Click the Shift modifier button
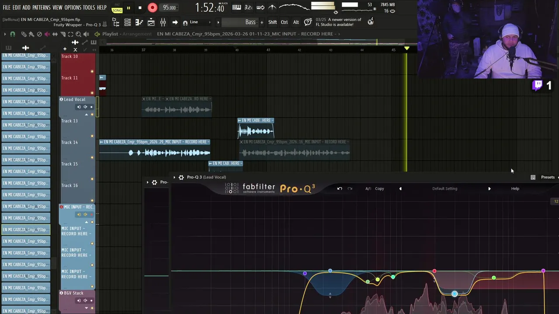 (273, 22)
